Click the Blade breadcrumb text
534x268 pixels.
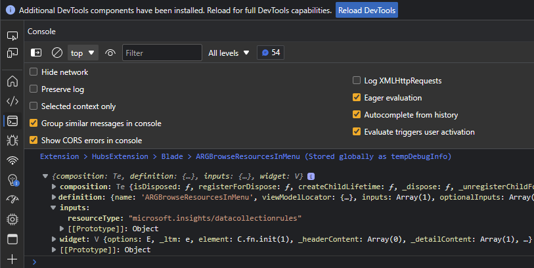click(172, 156)
